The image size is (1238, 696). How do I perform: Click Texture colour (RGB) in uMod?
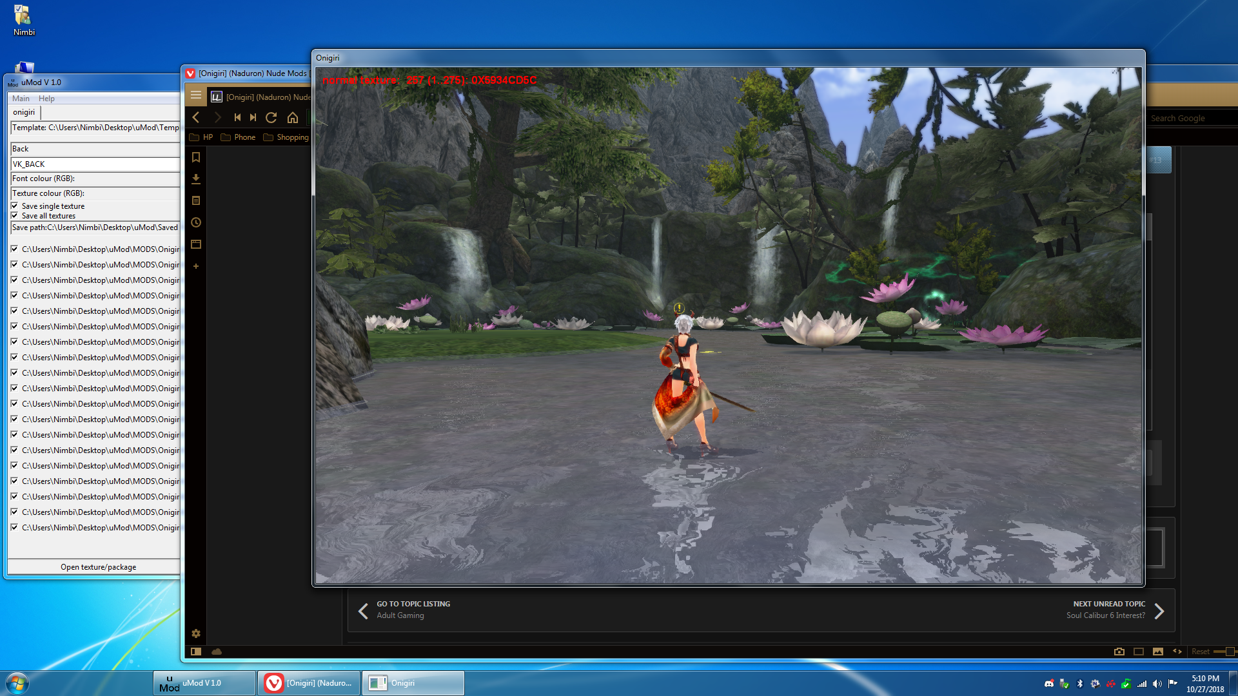coord(95,193)
